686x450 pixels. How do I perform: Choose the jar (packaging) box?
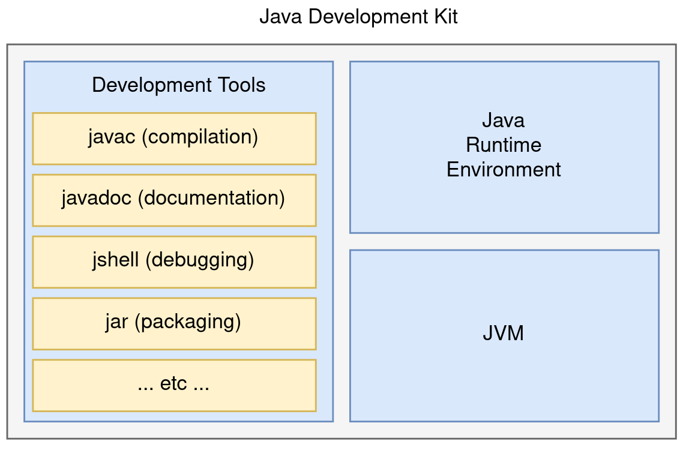174,323
